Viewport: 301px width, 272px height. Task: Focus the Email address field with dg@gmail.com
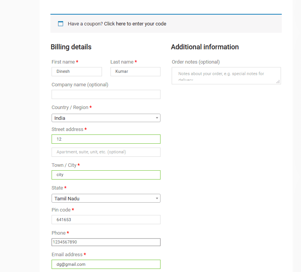coord(106,264)
